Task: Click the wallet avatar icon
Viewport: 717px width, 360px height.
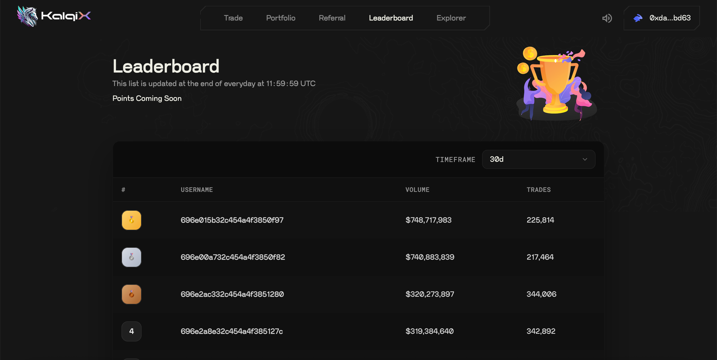Action: pyautogui.click(x=638, y=18)
